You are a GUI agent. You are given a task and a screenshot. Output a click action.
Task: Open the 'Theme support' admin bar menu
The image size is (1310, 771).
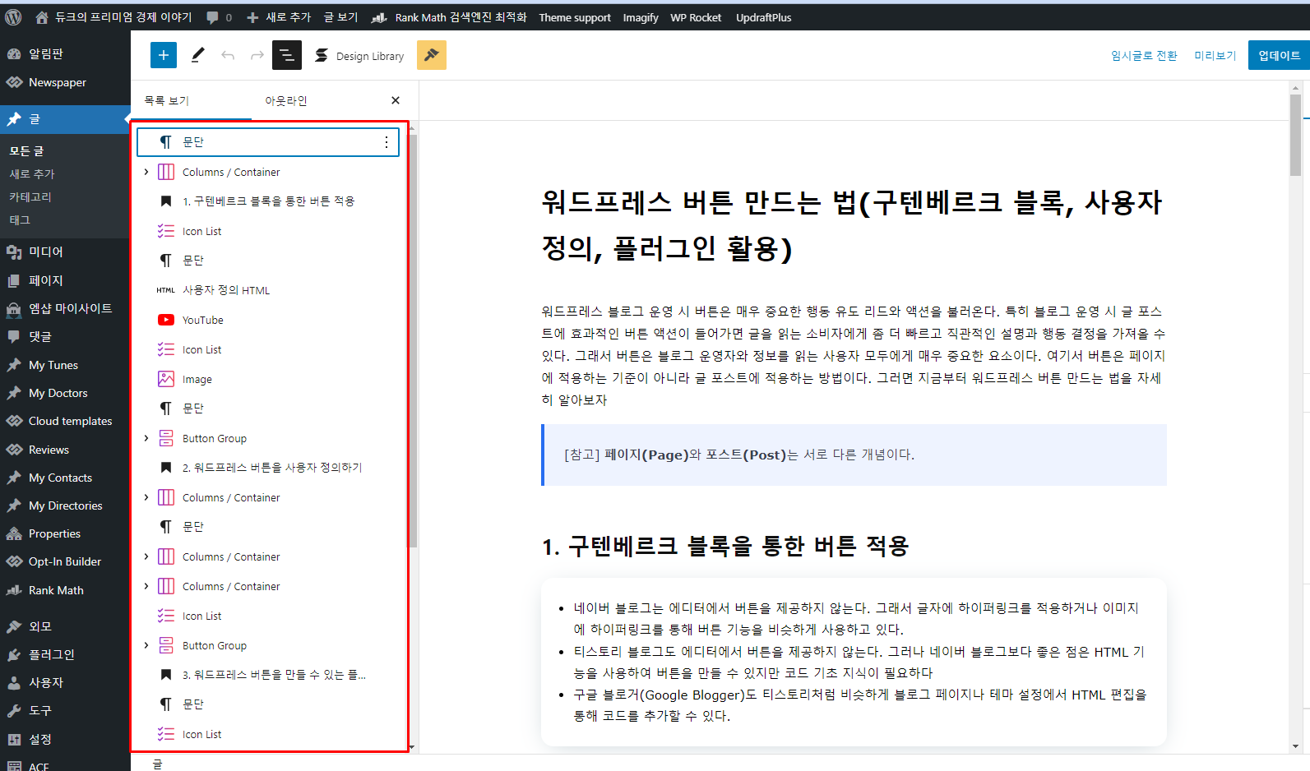pos(575,16)
